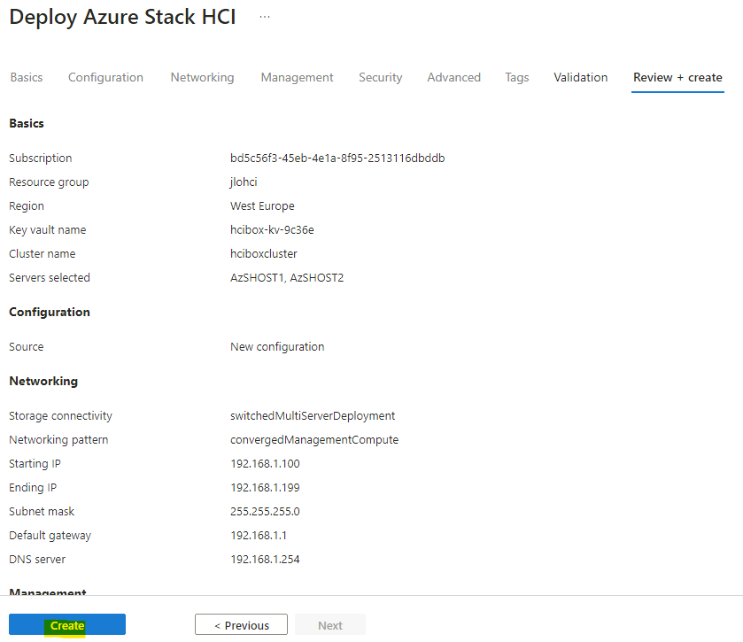Image resolution: width=743 pixels, height=642 pixels.
Task: Select switchedMultiServerDeployment value
Action: (313, 416)
